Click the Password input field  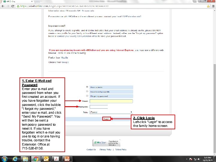tap(99, 107)
